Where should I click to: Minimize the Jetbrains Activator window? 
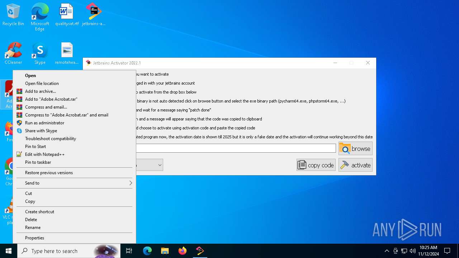[335, 63]
